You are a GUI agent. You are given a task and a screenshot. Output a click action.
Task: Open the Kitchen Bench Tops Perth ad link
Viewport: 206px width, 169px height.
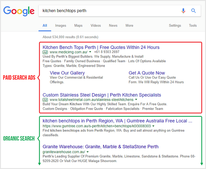tap(101, 47)
